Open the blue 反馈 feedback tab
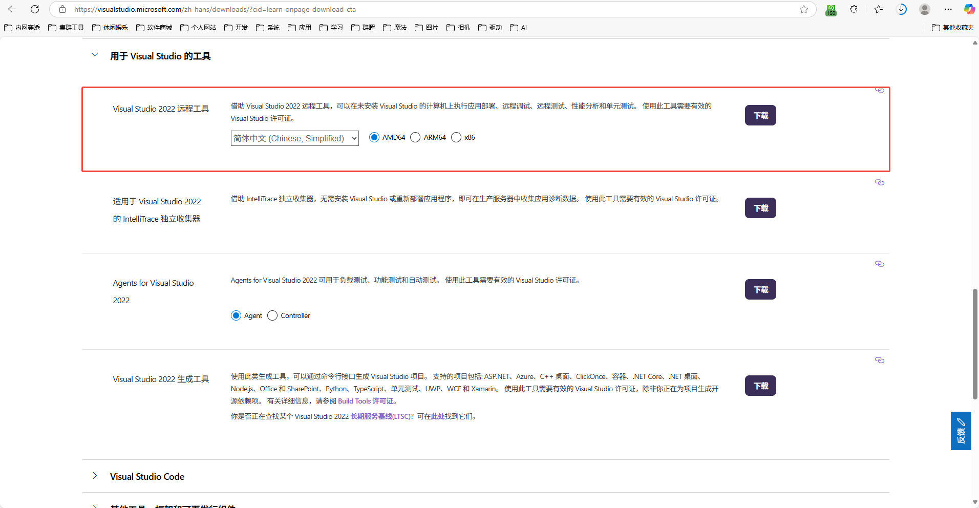This screenshot has width=979, height=508. coord(961,431)
